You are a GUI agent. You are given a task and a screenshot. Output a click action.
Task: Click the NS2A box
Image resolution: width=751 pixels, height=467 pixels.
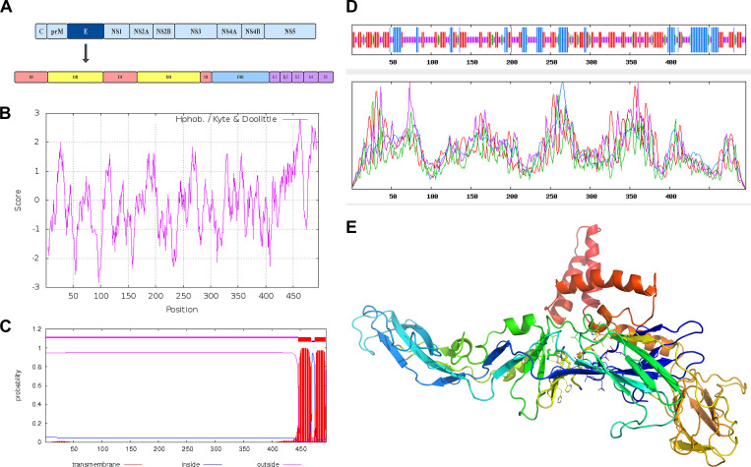(x=142, y=31)
